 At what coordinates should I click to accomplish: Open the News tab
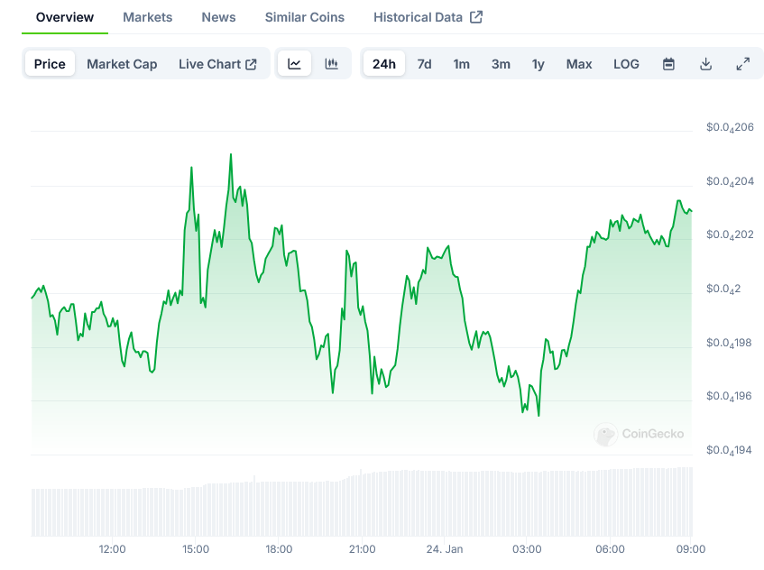pyautogui.click(x=218, y=17)
